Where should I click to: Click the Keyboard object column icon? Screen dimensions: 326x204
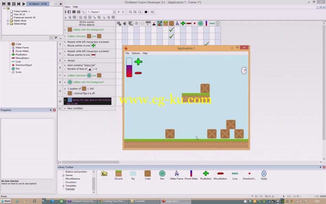click(148, 24)
